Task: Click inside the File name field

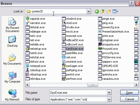Action: point(78,93)
